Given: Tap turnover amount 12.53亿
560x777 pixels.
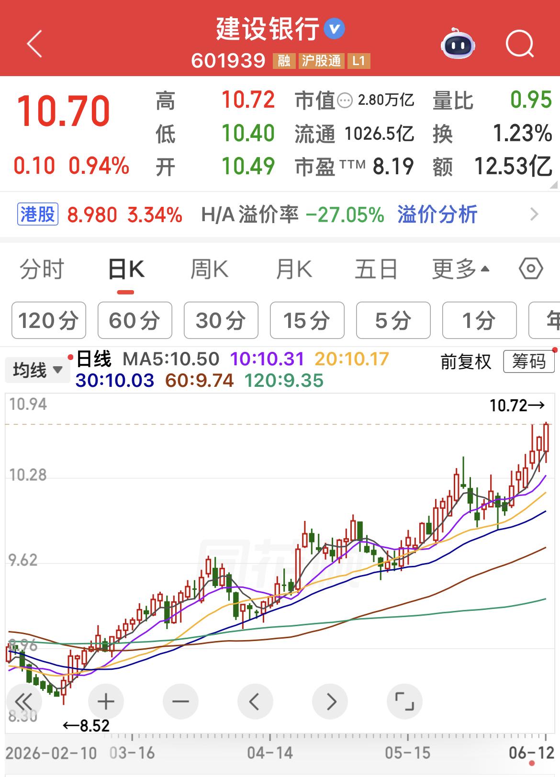Looking at the screenshot, I should (x=513, y=166).
